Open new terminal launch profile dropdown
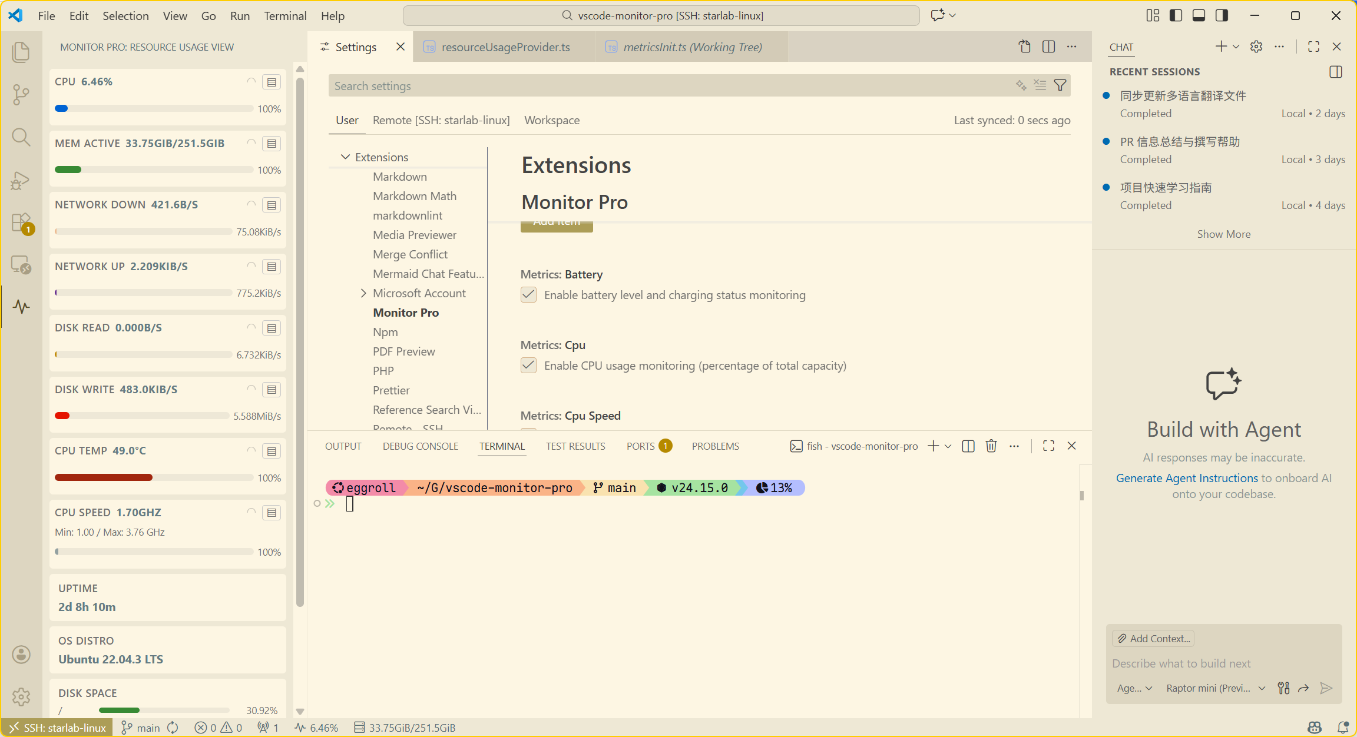1357x737 pixels. [948, 446]
